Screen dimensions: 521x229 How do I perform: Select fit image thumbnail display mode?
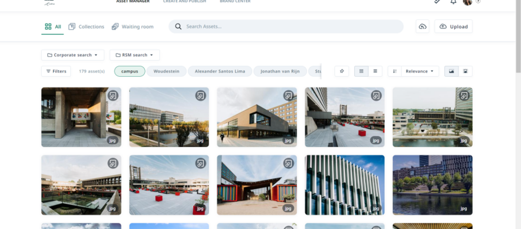click(466, 71)
